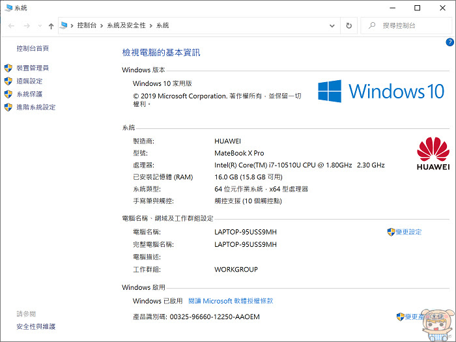Screen dimensions: 456x342
Task: Click the 檢視電腦的基本資訊 heading
Action: coord(161,53)
